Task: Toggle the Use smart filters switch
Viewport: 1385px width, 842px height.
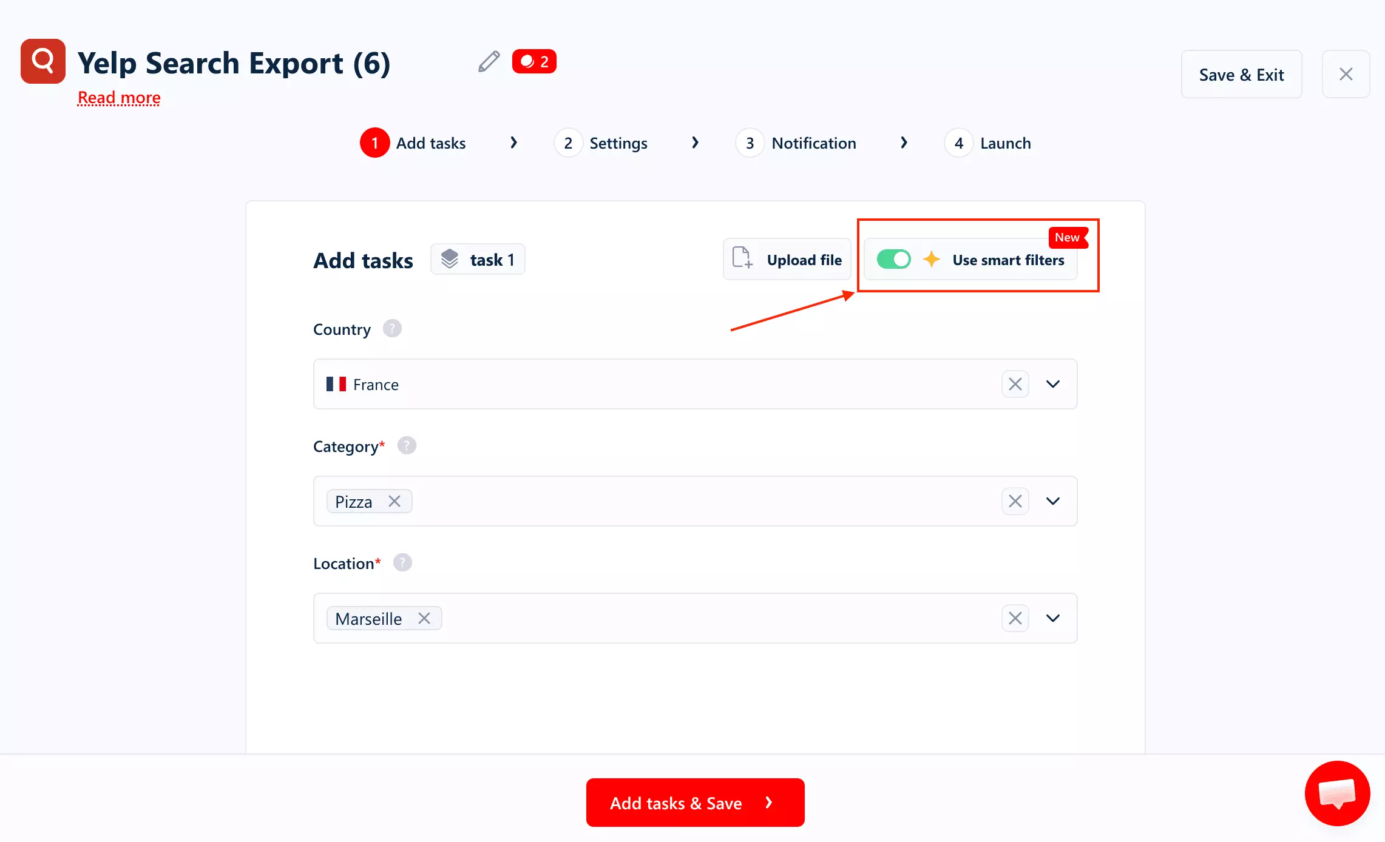Action: point(894,259)
